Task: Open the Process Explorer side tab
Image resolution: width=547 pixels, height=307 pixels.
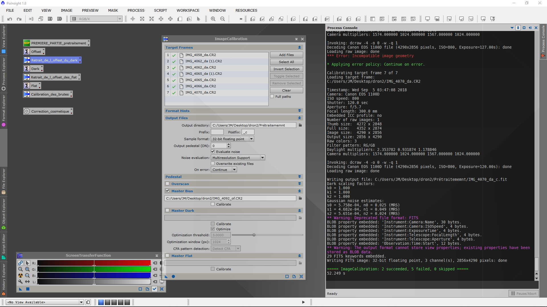Action: click(4, 74)
